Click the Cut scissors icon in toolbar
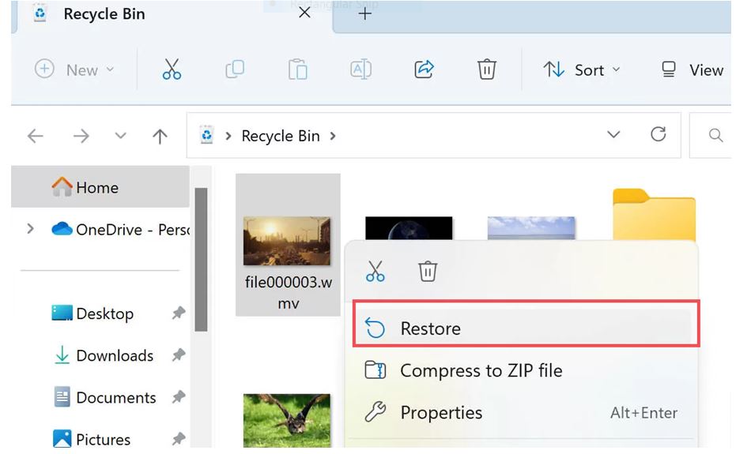Screen dimensions: 751x454 (172, 69)
